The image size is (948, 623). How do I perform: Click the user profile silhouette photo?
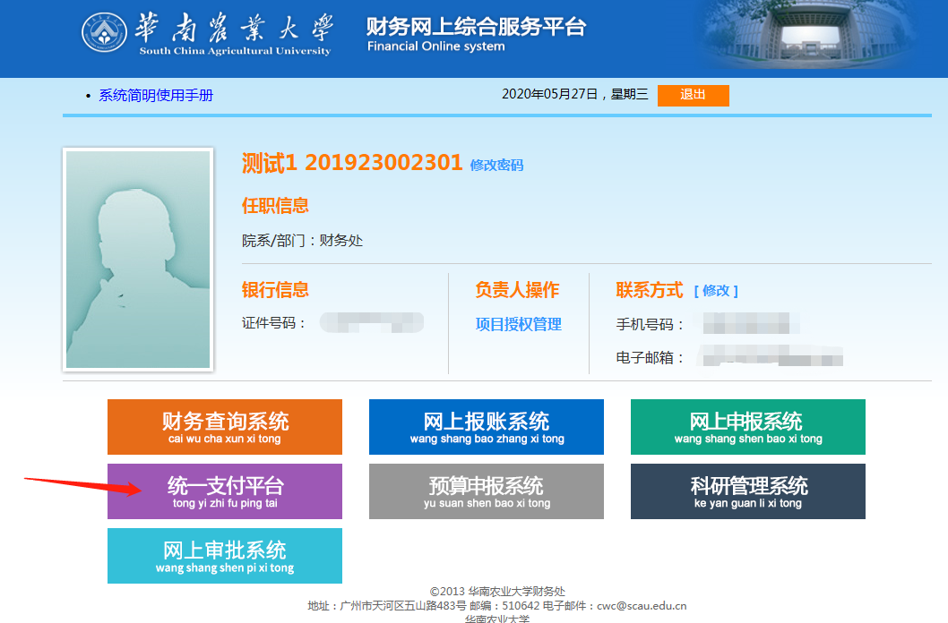click(138, 260)
